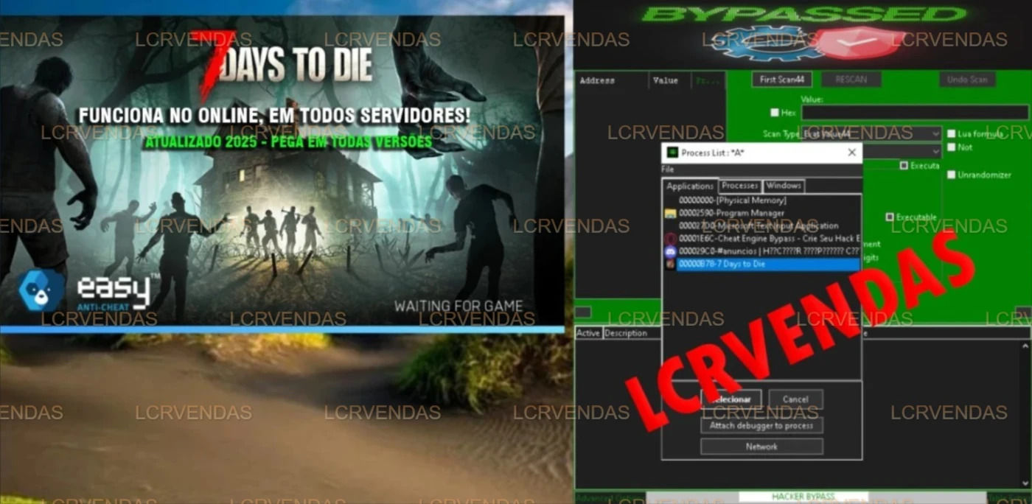The height and width of the screenshot is (504, 1032).
Task: Click the Value column header in results
Action: point(669,80)
